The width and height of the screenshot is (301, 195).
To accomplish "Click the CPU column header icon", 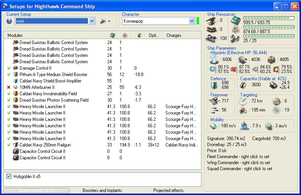I will tap(112, 35).
